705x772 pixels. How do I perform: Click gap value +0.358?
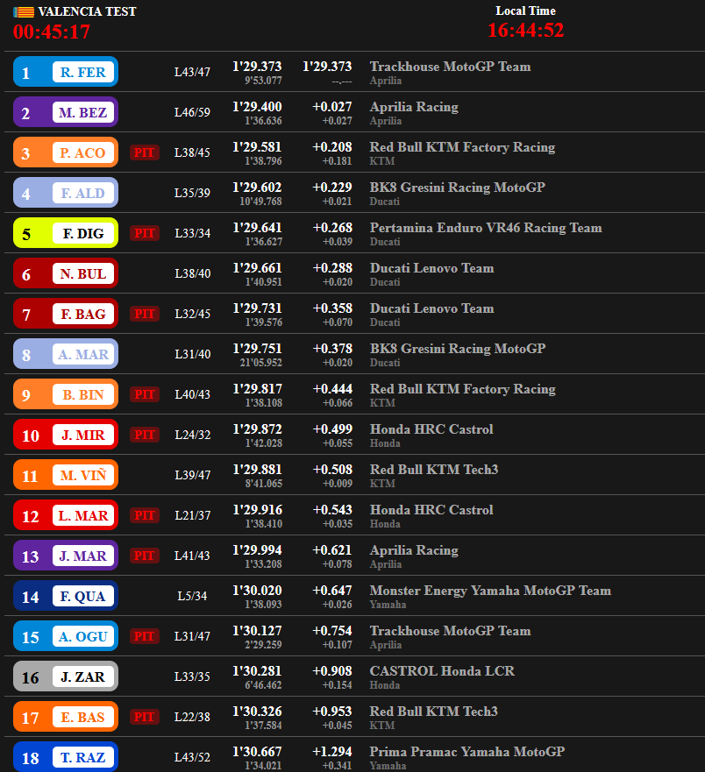click(x=332, y=308)
